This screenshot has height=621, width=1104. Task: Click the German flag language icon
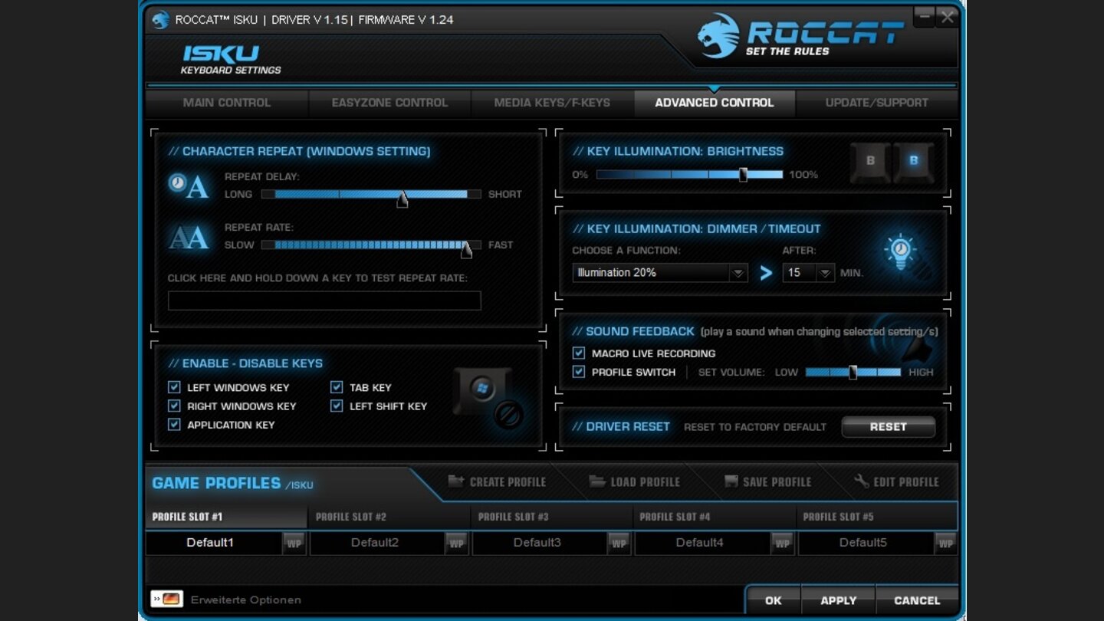(x=167, y=599)
